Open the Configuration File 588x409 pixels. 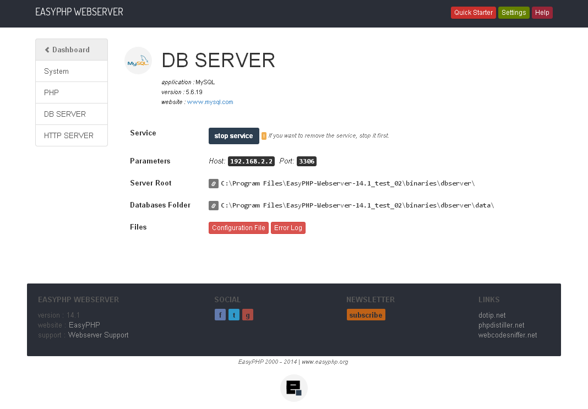pos(238,228)
